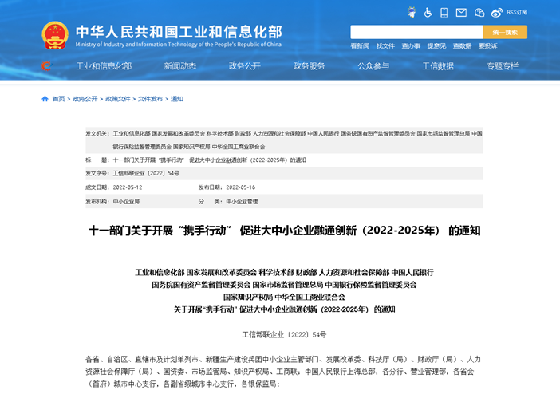Click the 发布机构 value 中小企业局
Screen dimensions: 560x398
click(x=126, y=202)
